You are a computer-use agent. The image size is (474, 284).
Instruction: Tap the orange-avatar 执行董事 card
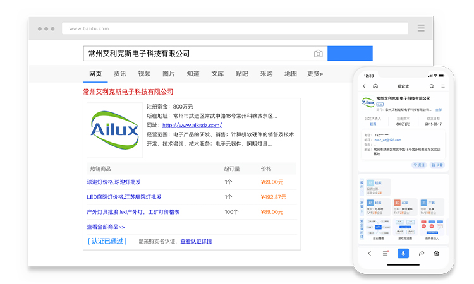[x=405, y=207]
